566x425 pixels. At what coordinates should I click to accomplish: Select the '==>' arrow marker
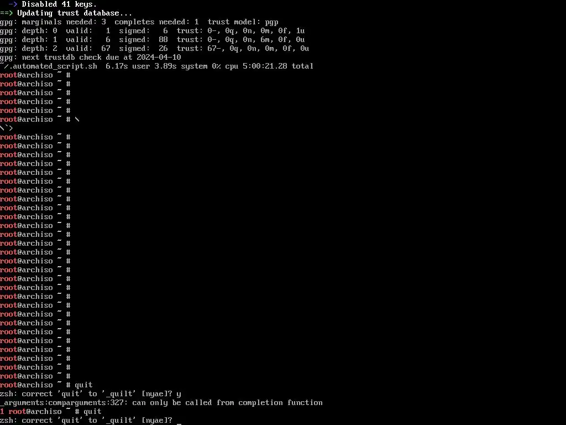click(7, 13)
